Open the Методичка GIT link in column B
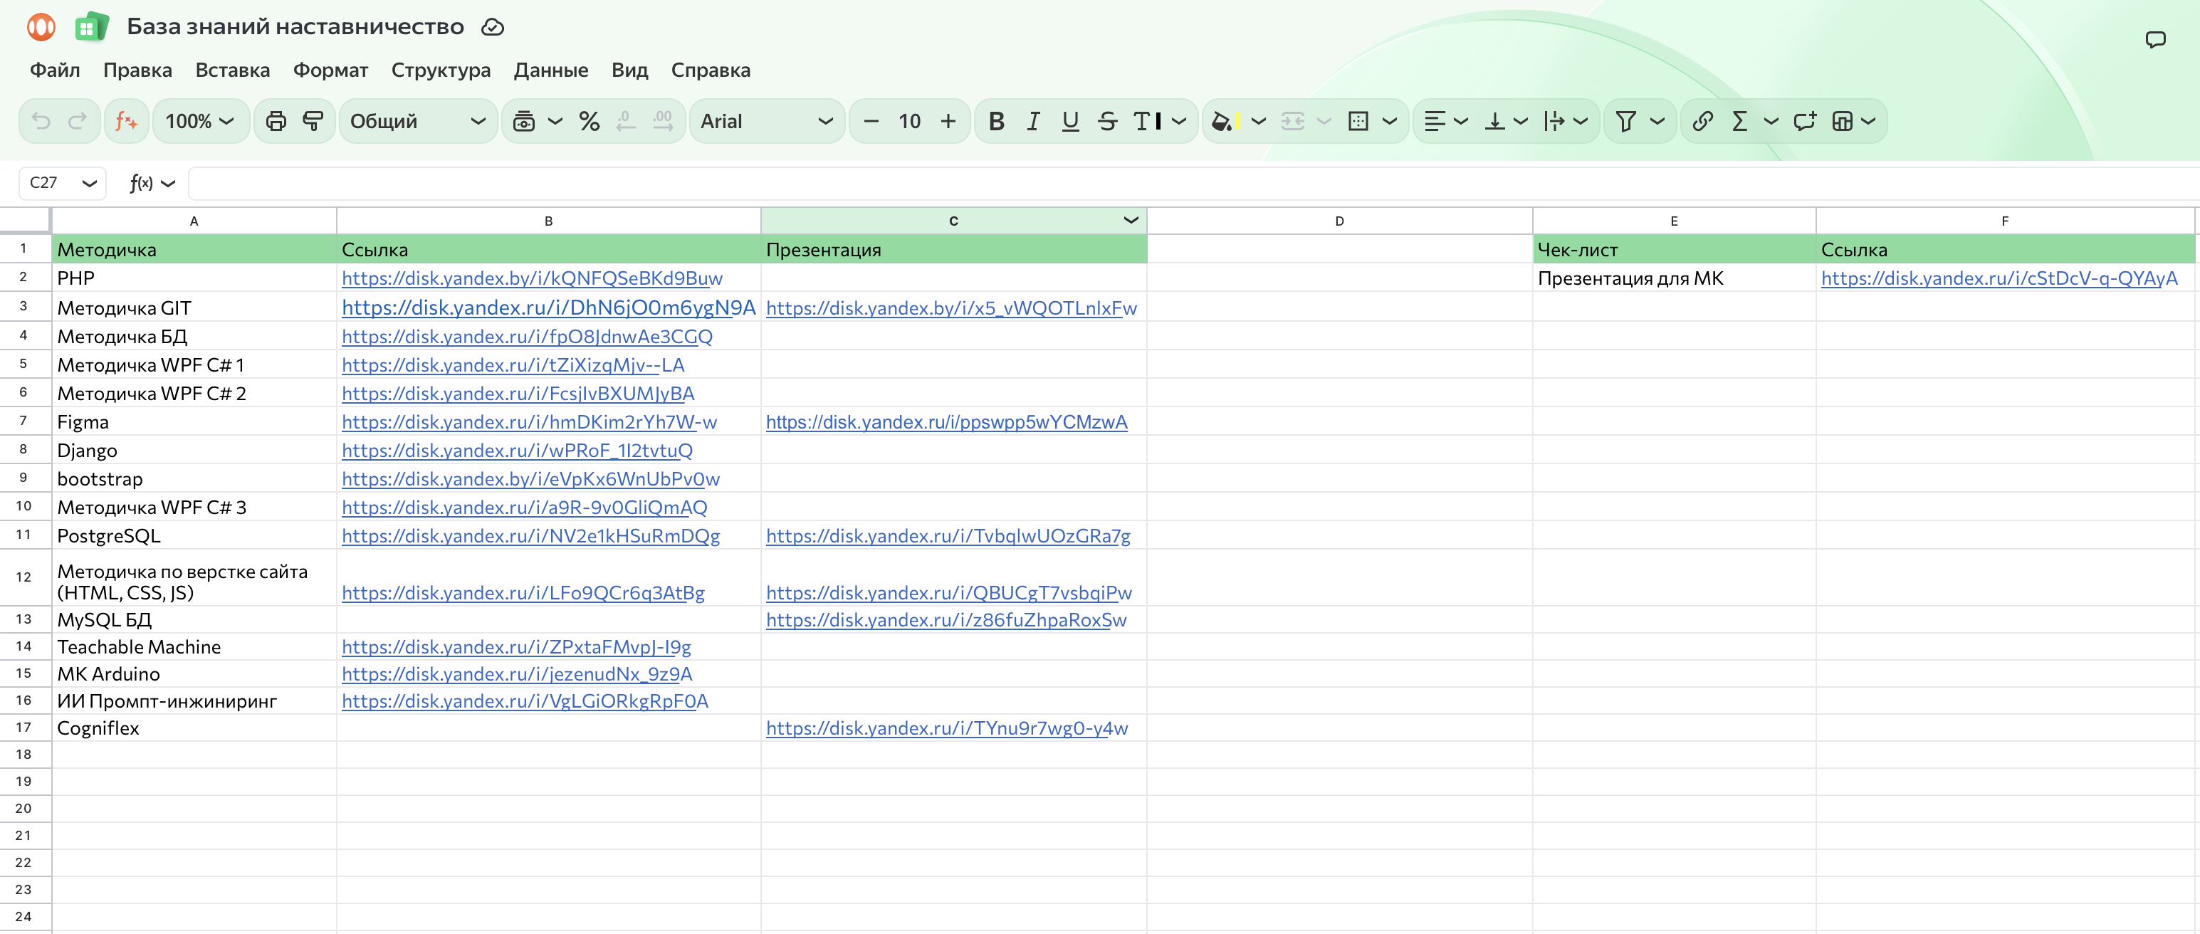Image resolution: width=2200 pixels, height=934 pixels. 548,308
